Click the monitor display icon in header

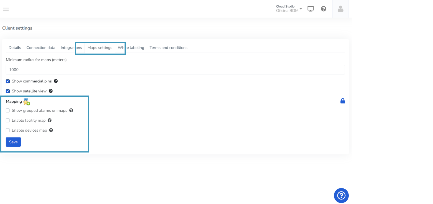(310, 9)
